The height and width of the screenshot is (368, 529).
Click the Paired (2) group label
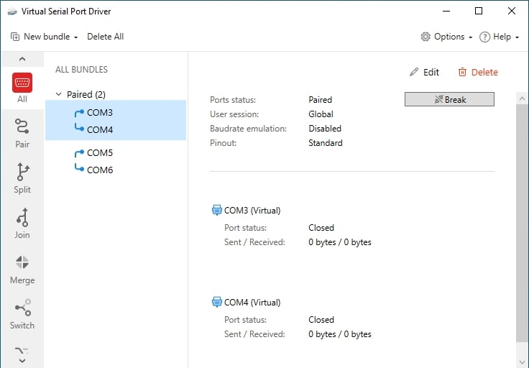86,94
